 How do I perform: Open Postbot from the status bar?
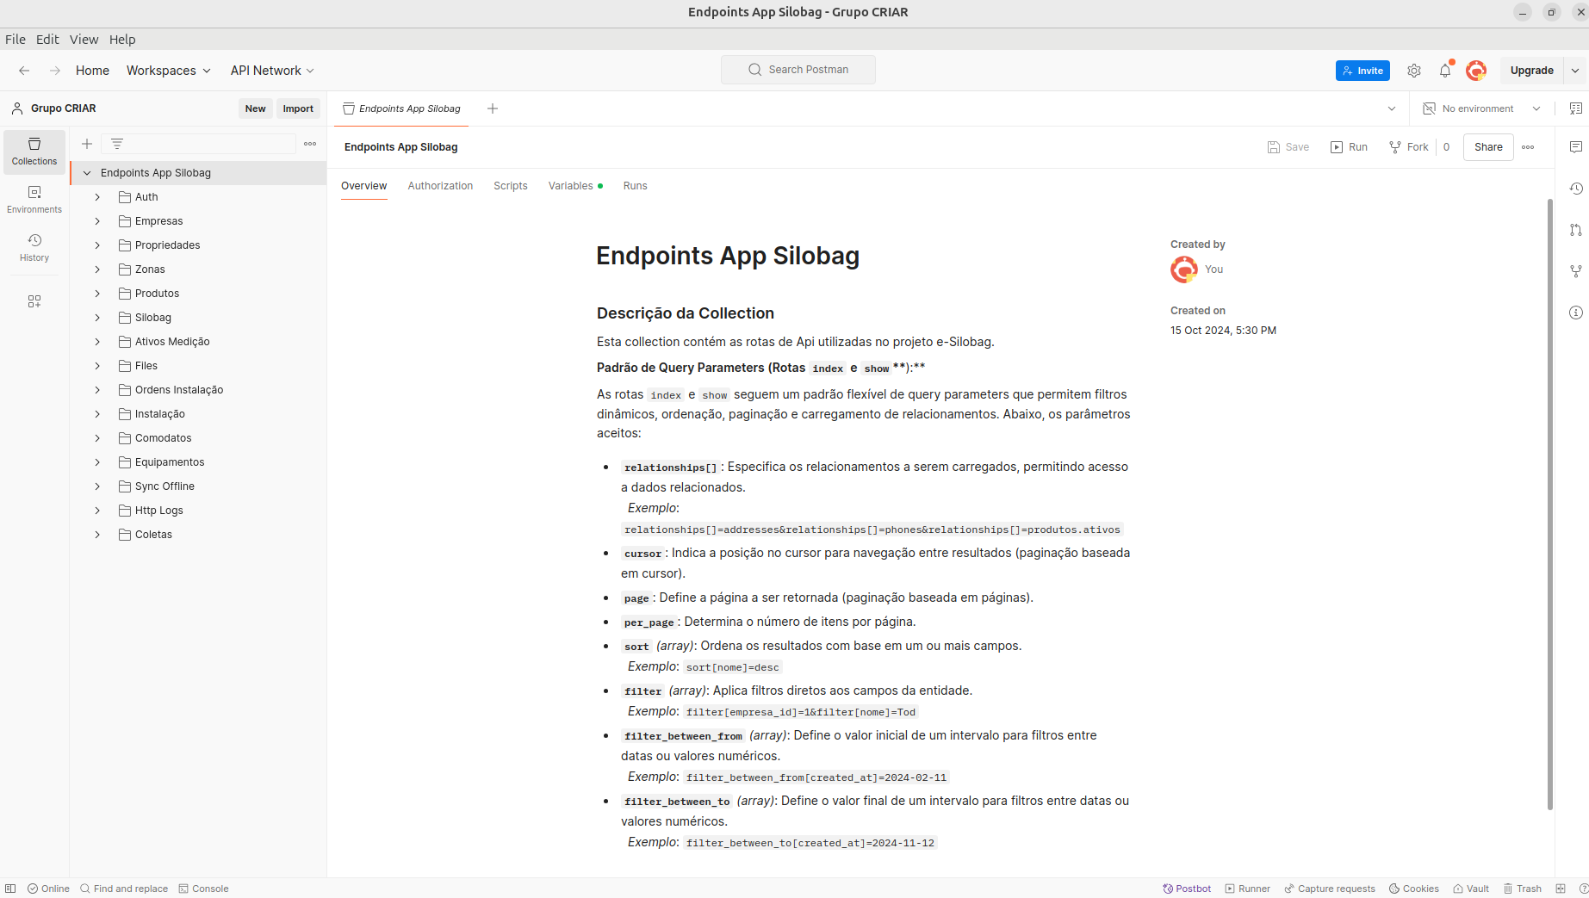click(1187, 889)
